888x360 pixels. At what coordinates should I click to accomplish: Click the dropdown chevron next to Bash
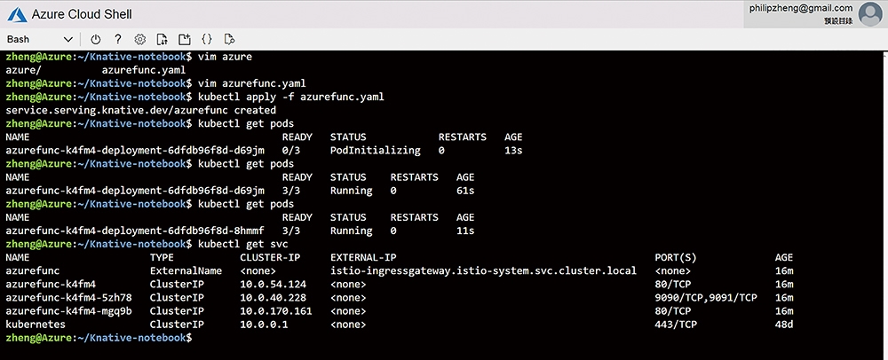tap(68, 39)
